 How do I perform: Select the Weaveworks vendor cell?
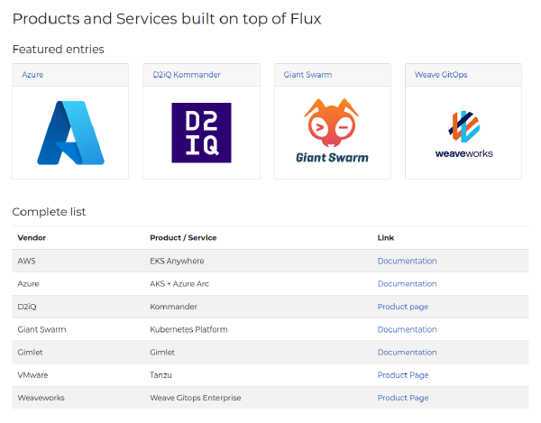point(41,398)
